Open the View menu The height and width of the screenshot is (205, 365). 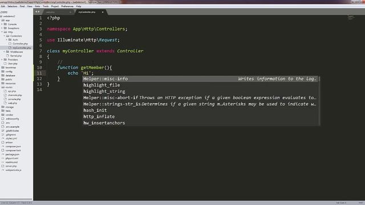click(x=30, y=6)
